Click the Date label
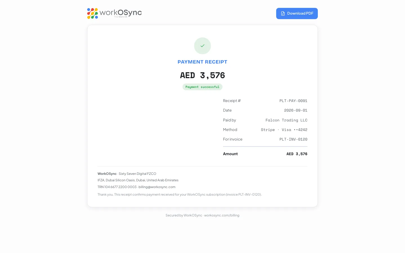This screenshot has width=405, height=253. (x=227, y=110)
